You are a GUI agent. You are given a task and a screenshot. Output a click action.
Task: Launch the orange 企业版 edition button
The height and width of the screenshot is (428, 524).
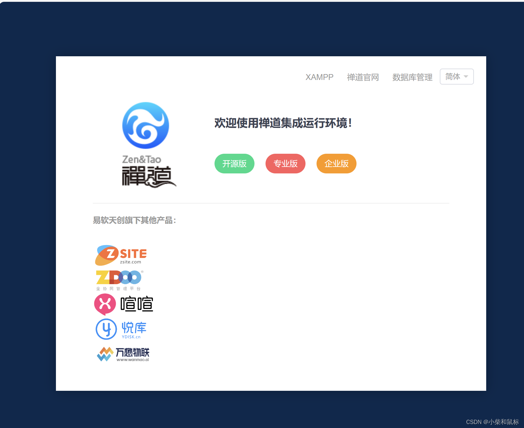click(x=337, y=164)
